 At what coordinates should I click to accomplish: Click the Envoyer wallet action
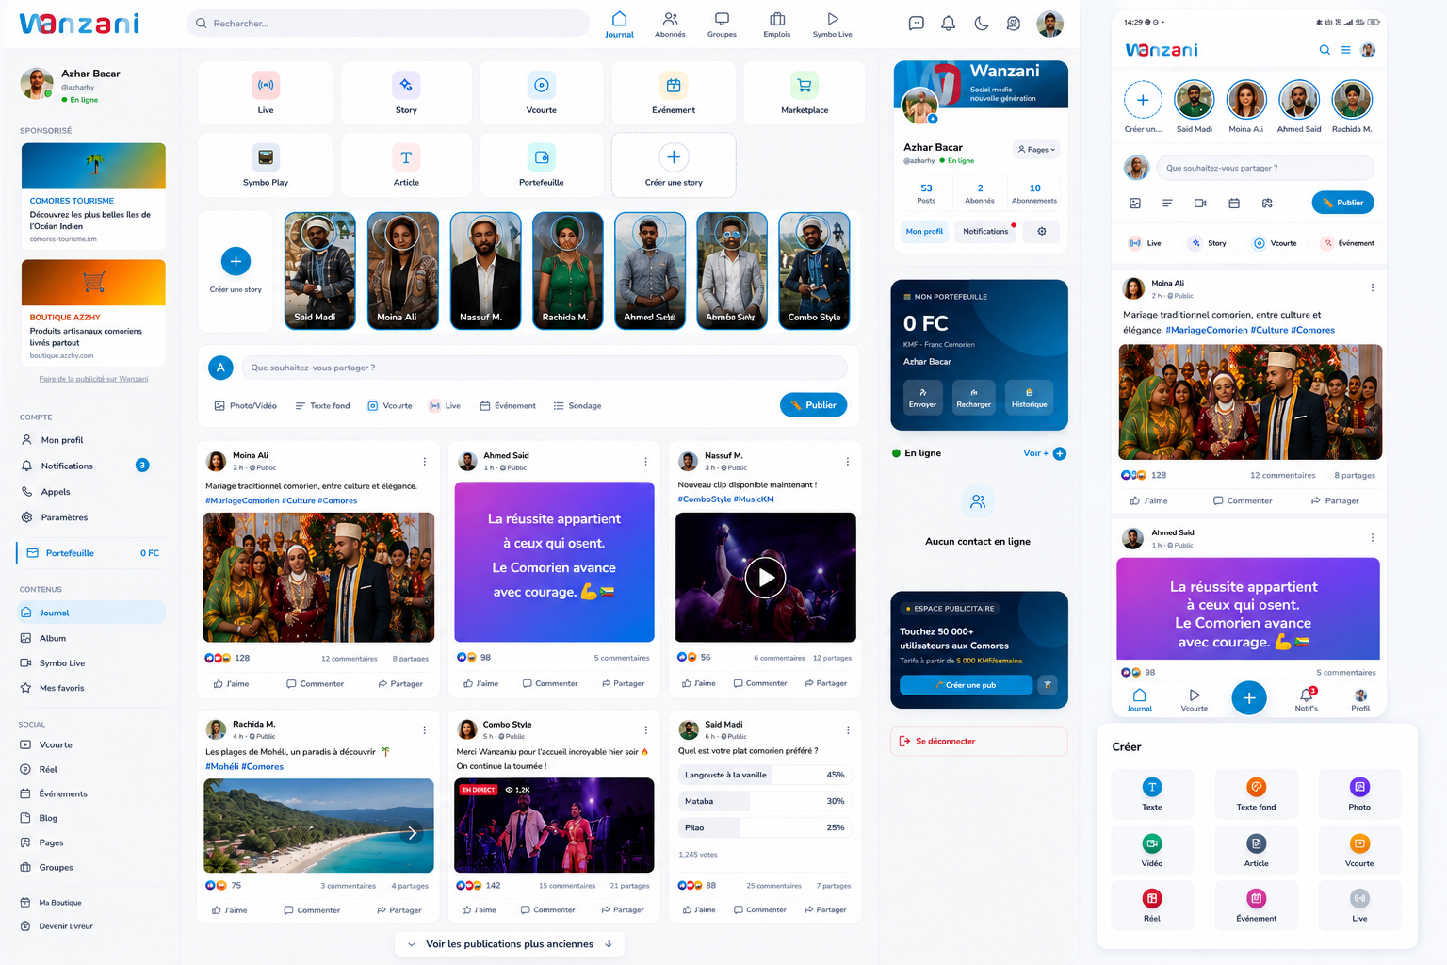point(922,397)
